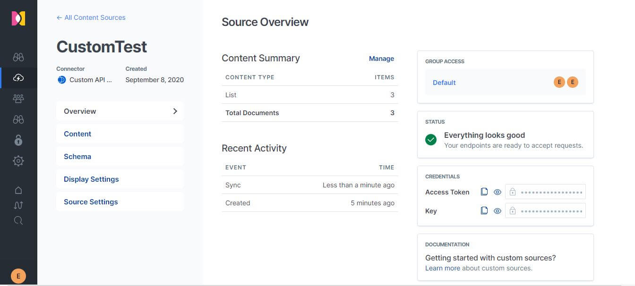Image resolution: width=635 pixels, height=286 pixels.
Task: Follow the Learn more documentation link
Action: pyautogui.click(x=442, y=268)
